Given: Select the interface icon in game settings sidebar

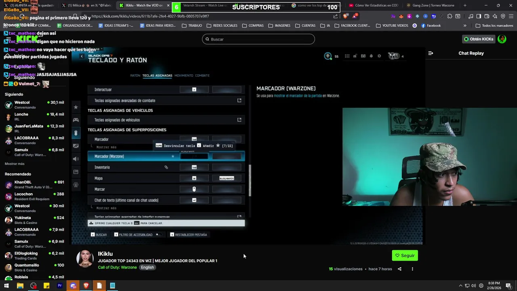Looking at the screenshot, I should (x=76, y=172).
